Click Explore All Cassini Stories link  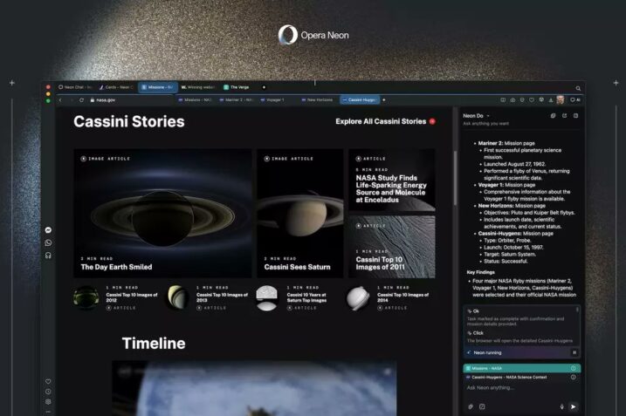pos(384,121)
